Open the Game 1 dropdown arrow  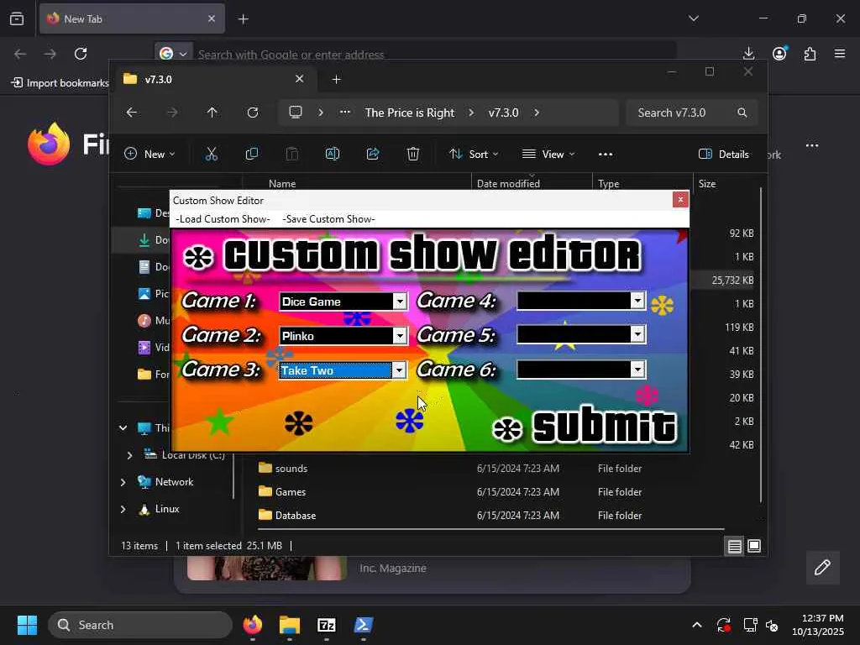coord(400,302)
